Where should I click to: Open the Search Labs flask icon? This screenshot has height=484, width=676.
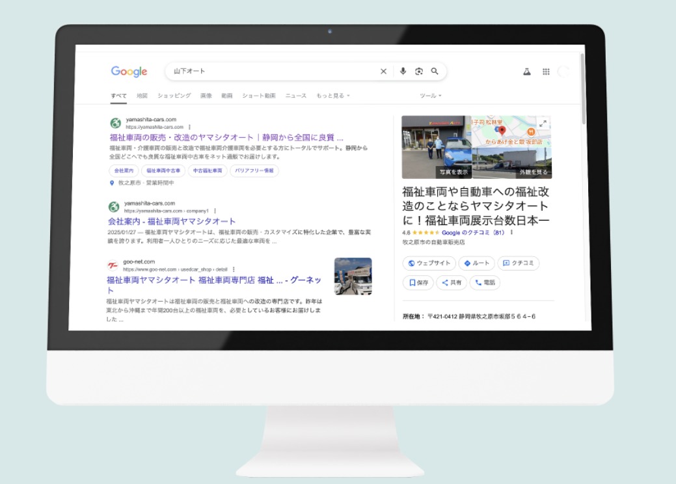(x=527, y=72)
